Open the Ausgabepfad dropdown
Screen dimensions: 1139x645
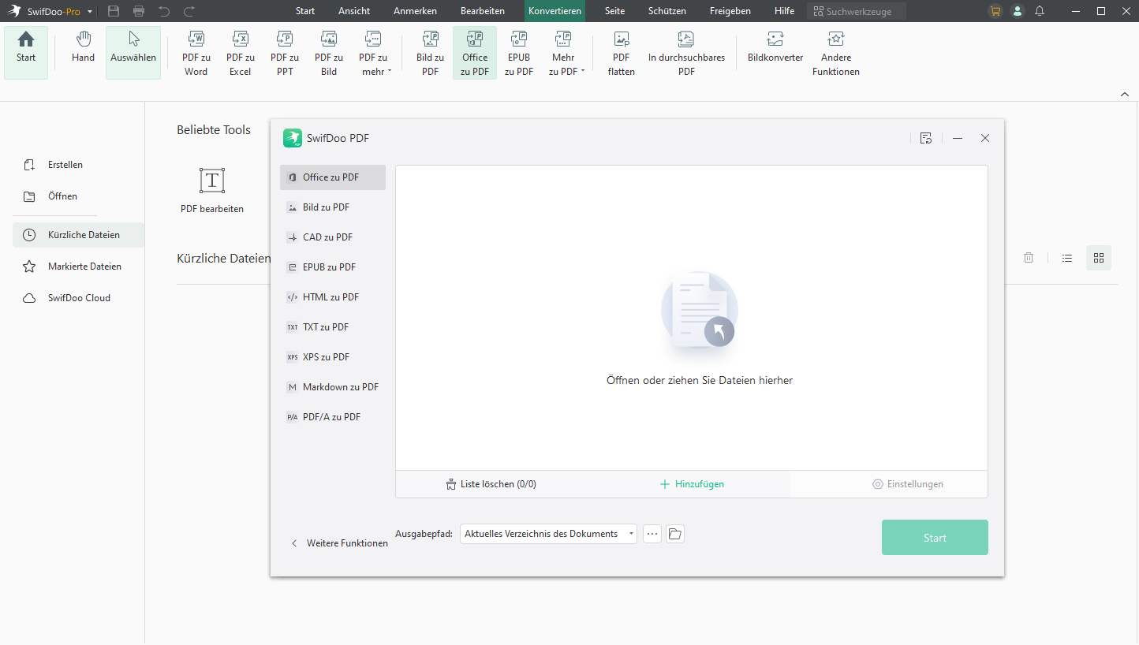point(548,534)
